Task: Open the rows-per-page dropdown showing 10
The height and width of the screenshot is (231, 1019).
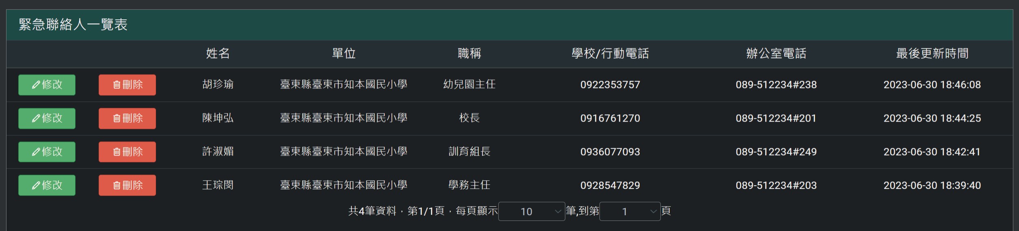Action: click(531, 212)
